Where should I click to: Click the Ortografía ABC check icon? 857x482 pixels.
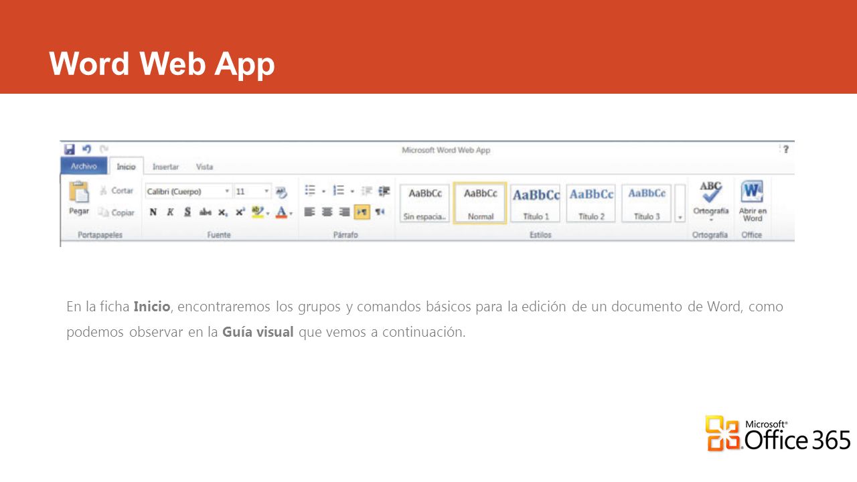pyautogui.click(x=710, y=192)
